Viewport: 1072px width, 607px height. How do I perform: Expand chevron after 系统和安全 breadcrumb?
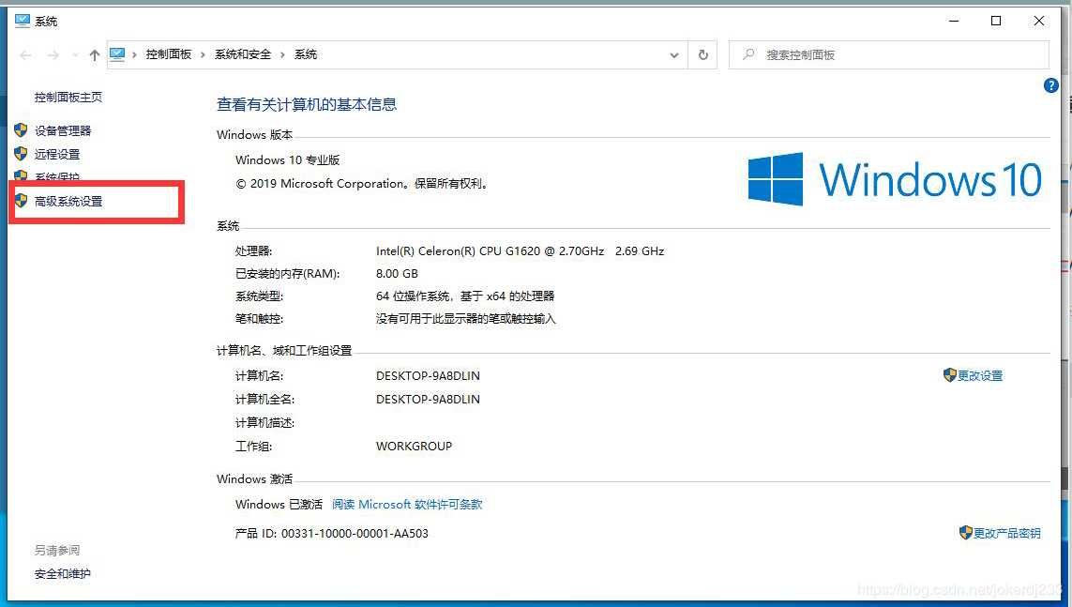point(282,54)
